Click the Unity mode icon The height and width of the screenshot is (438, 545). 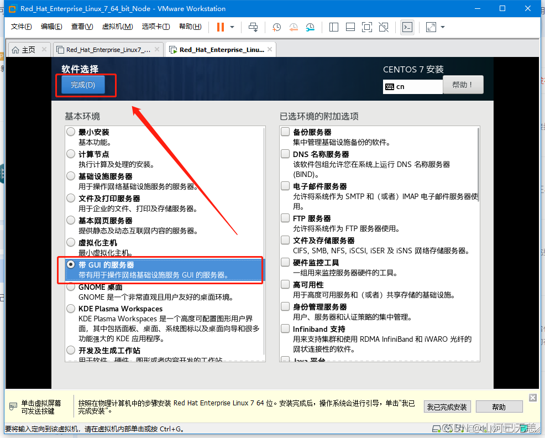(x=384, y=27)
